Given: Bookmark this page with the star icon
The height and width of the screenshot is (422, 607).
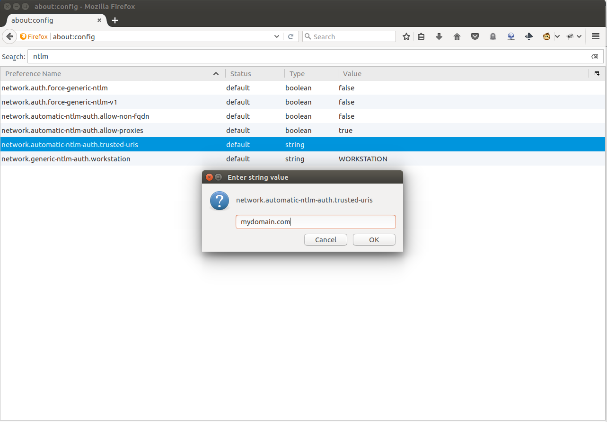Looking at the screenshot, I should point(406,36).
